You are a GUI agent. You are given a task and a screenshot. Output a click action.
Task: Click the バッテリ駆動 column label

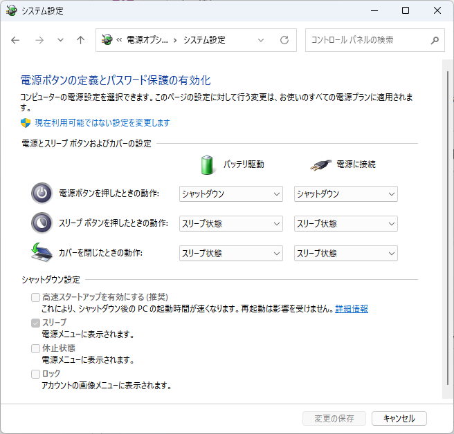244,164
